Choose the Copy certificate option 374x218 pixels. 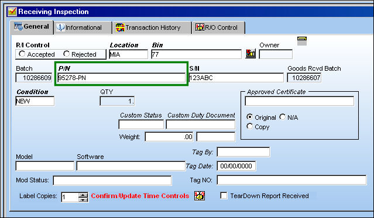tap(249, 126)
